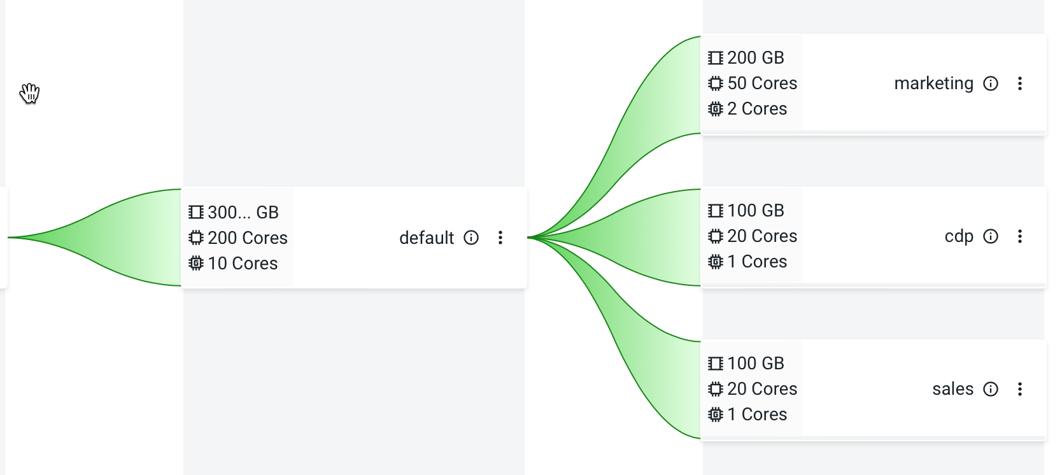Screen dimensions: 1062x475
Task: View info for the marketing pool
Action: tap(991, 83)
